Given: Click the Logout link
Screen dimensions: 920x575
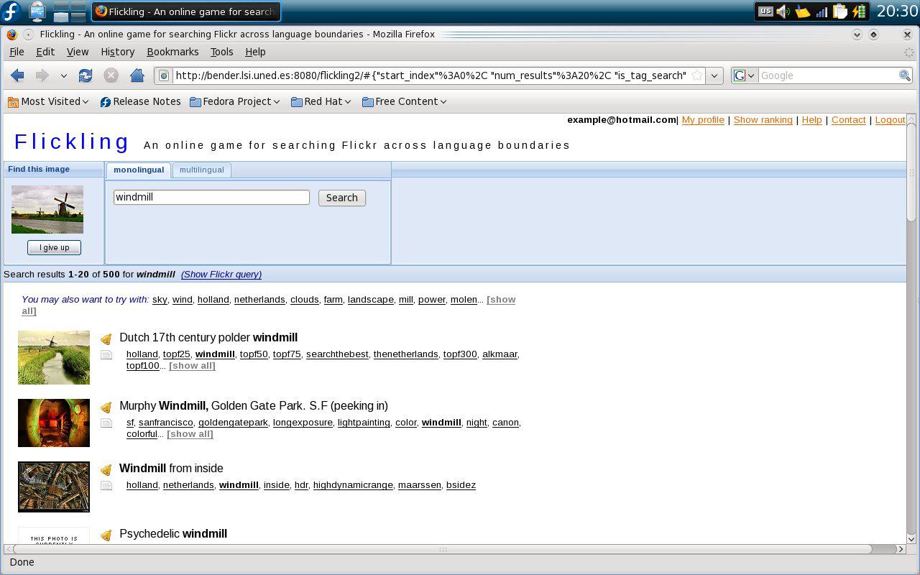Looking at the screenshot, I should (890, 120).
